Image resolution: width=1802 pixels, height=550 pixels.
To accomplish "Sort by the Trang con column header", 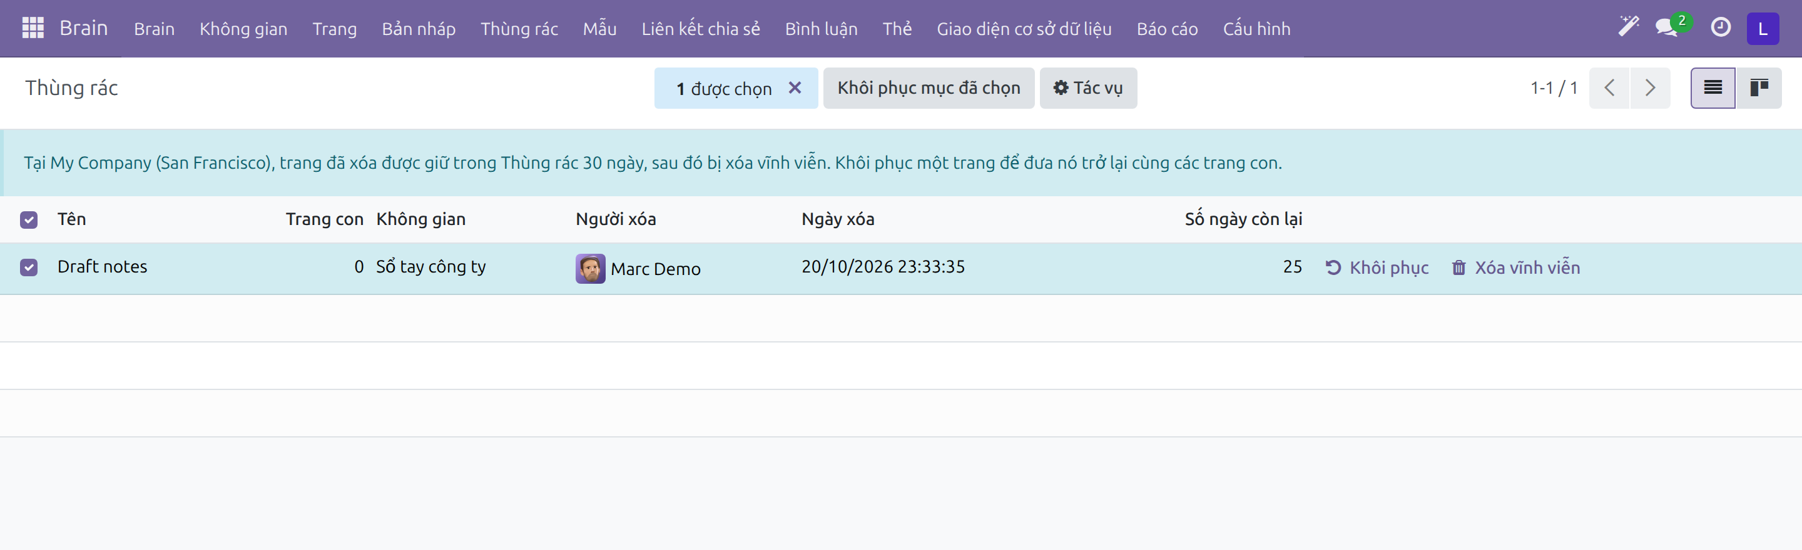I will (x=325, y=219).
